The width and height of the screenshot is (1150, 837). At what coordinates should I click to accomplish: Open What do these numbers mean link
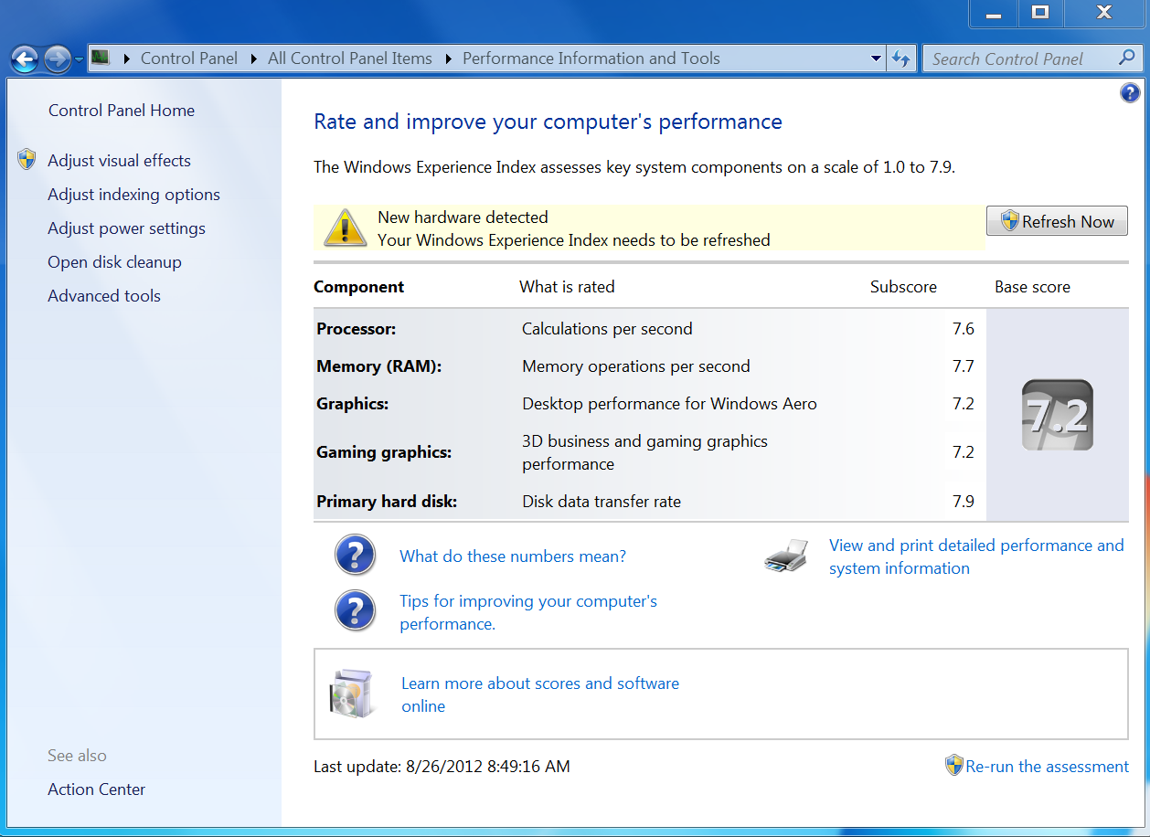coord(513,556)
